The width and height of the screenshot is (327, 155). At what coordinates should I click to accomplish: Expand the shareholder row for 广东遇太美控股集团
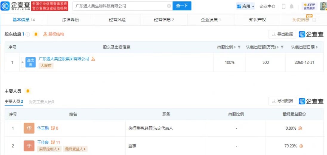click(x=22, y=62)
